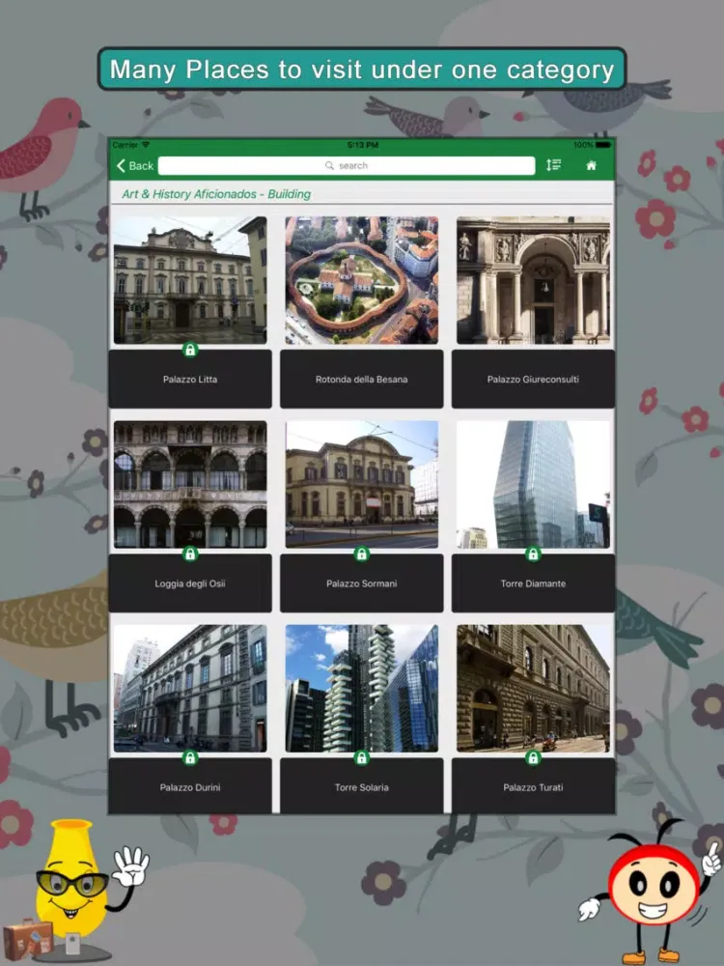The height and width of the screenshot is (966, 724).
Task: Open the Palazzo Durini photo
Action: point(190,688)
